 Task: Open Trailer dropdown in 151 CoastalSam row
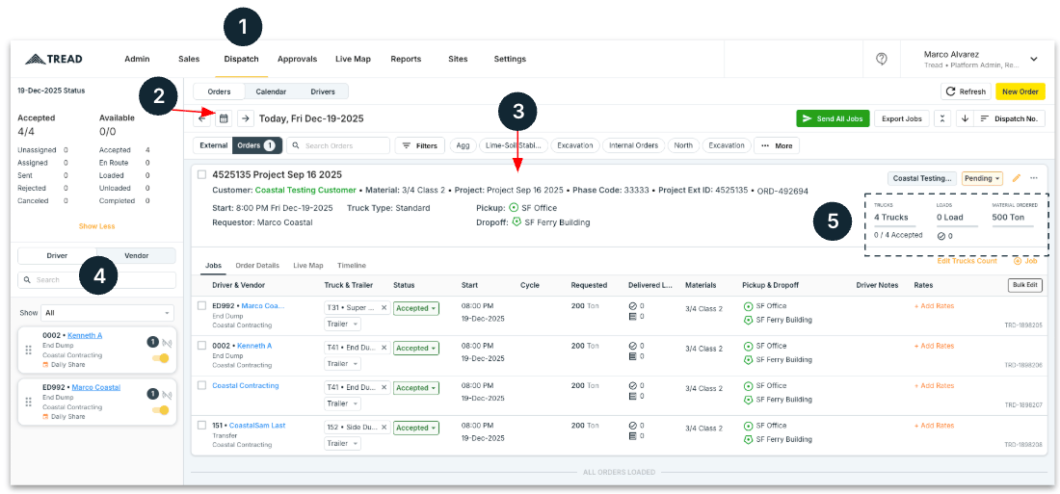click(343, 443)
